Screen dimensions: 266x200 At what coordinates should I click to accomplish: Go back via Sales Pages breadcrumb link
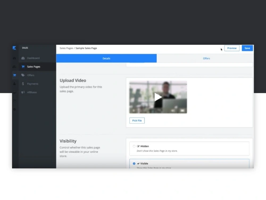(x=66, y=48)
